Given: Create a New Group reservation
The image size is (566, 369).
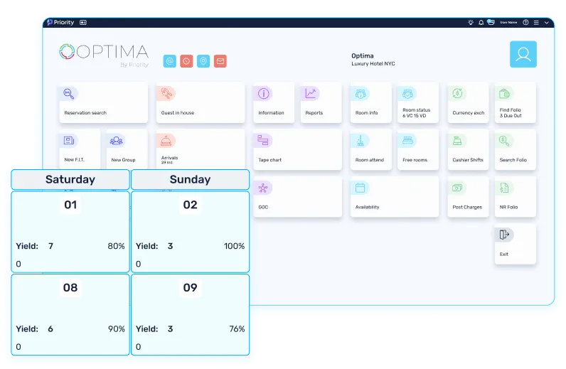Looking at the screenshot, I should [x=127, y=149].
